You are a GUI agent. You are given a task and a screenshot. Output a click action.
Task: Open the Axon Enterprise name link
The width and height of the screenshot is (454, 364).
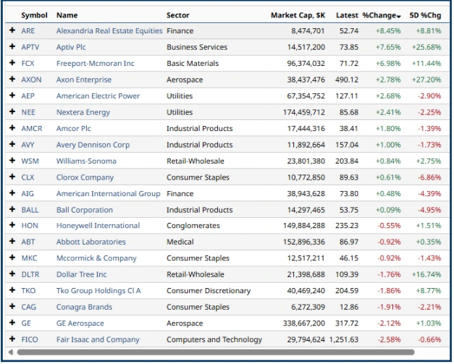click(x=84, y=80)
